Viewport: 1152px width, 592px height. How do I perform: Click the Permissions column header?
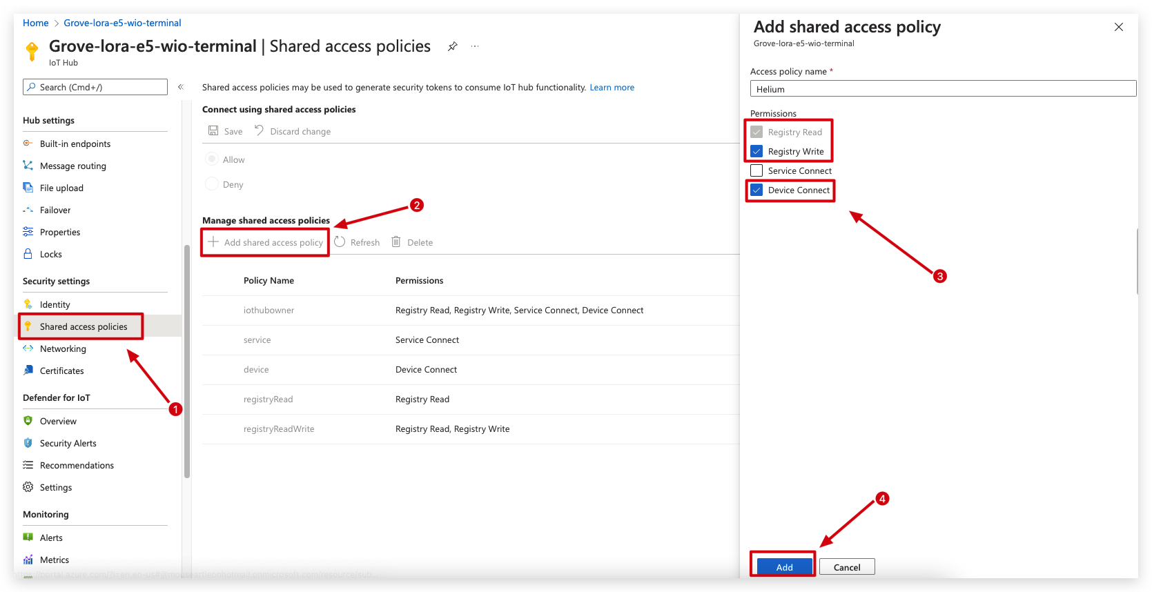(419, 281)
